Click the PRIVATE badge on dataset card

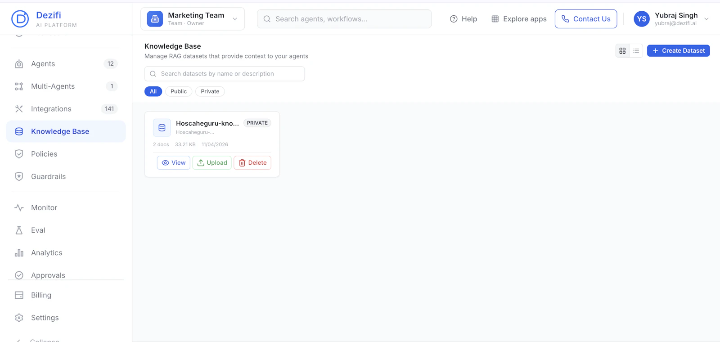tap(257, 123)
